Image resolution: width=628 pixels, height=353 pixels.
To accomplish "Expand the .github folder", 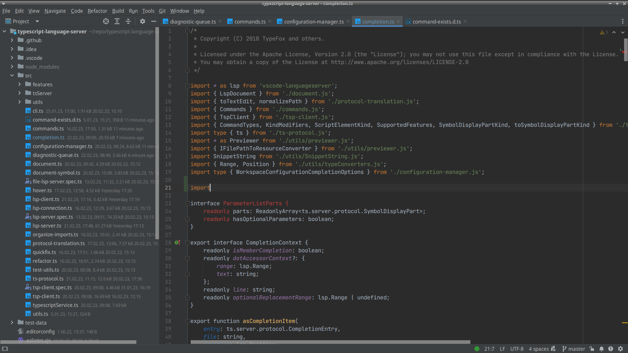I will pyautogui.click(x=12, y=40).
